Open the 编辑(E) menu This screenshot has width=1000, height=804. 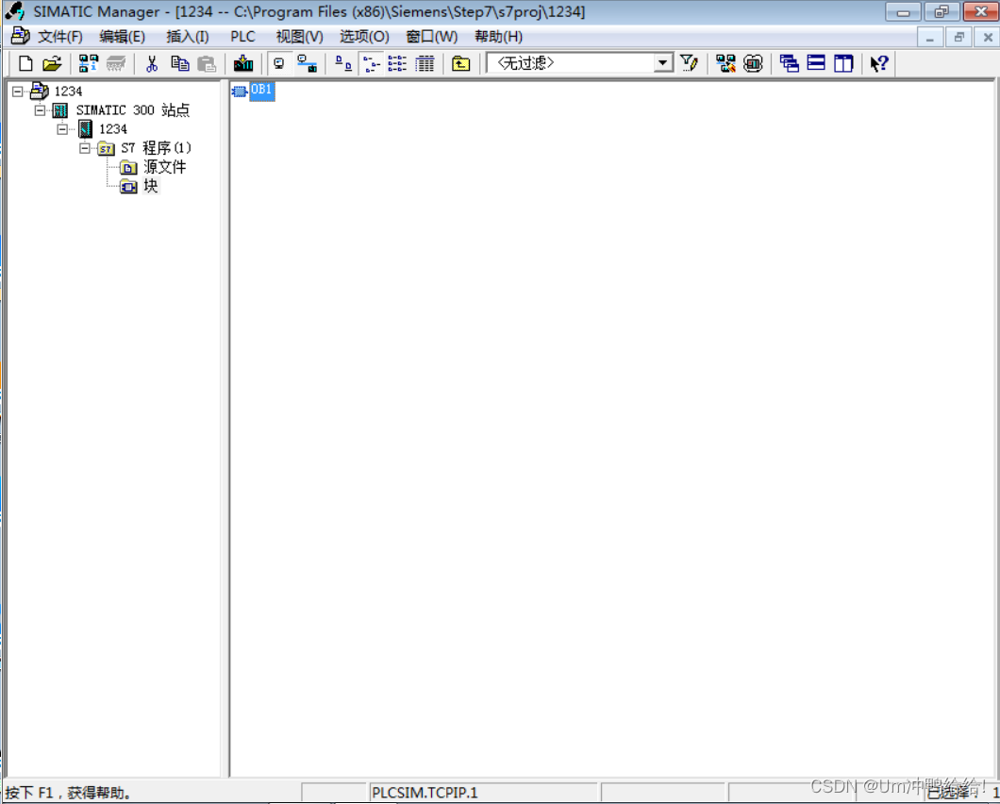coord(122,37)
